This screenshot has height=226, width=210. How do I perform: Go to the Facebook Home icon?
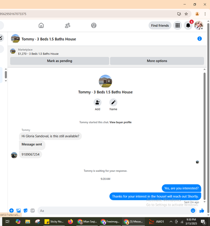(41, 25)
